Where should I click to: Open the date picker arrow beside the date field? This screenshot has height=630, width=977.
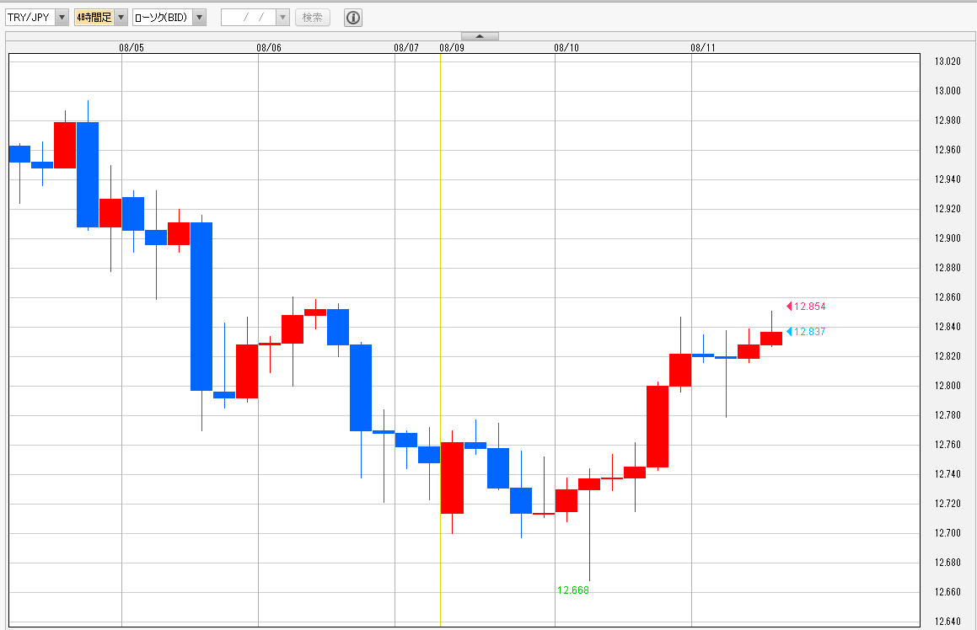pyautogui.click(x=283, y=18)
